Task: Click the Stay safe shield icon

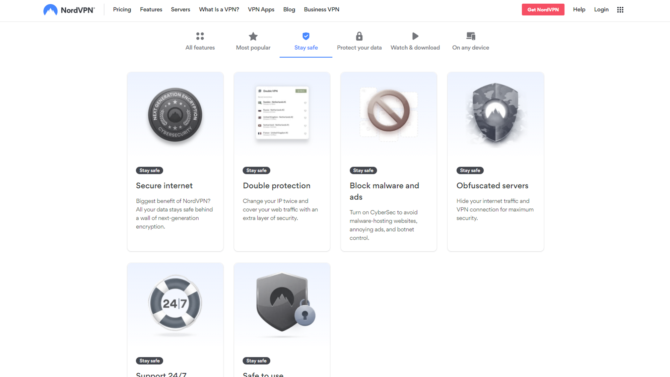Action: coord(306,36)
